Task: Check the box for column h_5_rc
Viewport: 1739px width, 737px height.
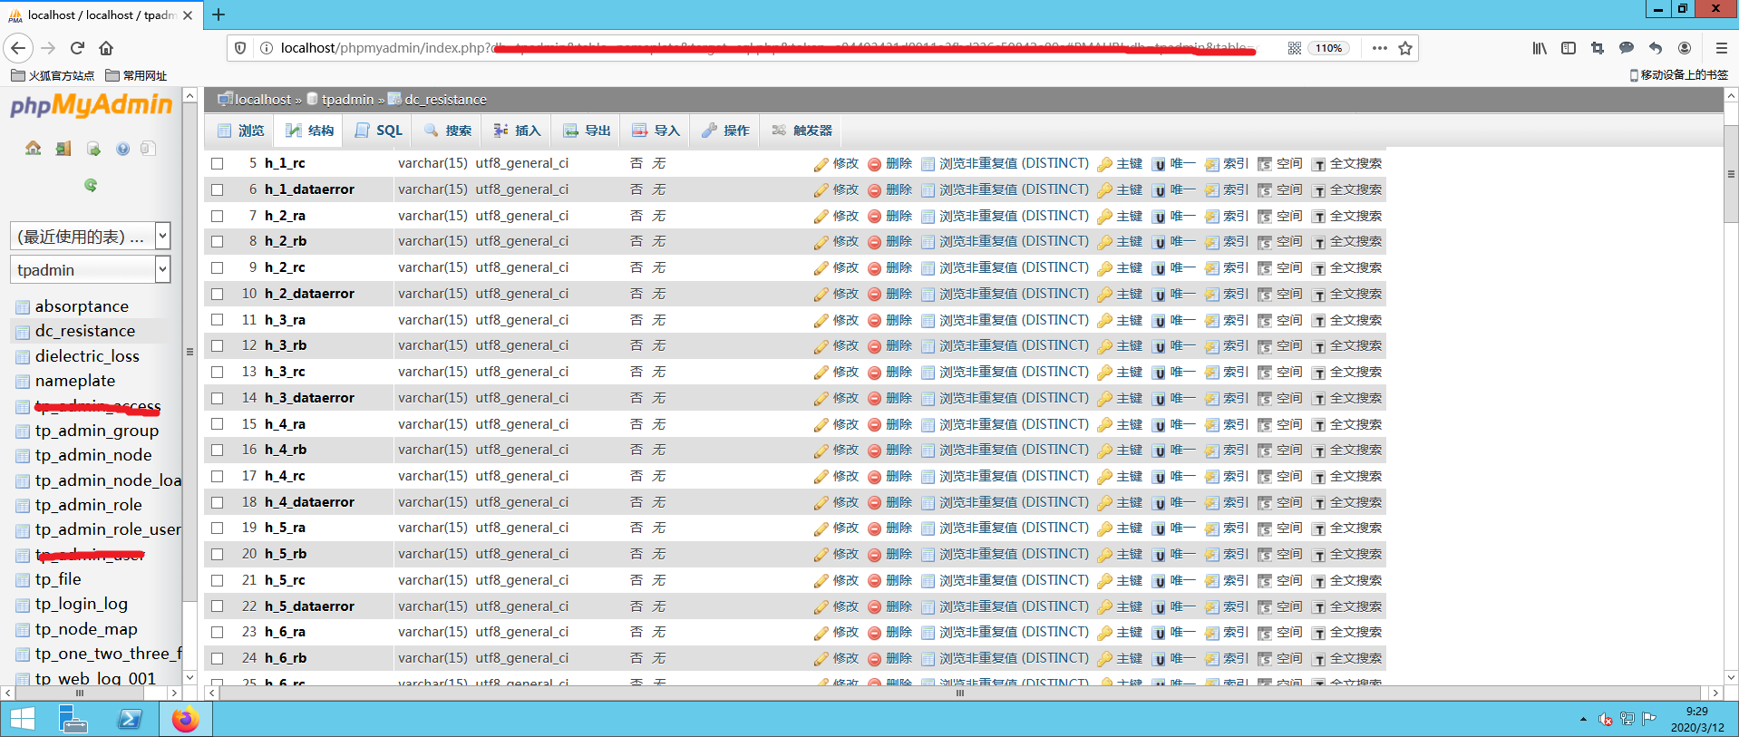Action: (218, 580)
